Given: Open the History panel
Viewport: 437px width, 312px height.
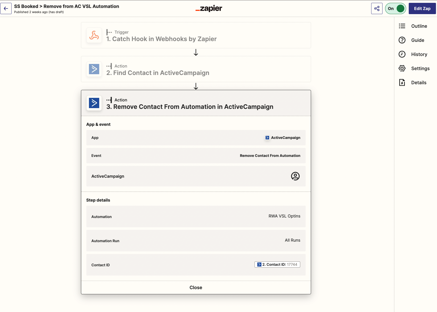Looking at the screenshot, I should (x=419, y=54).
